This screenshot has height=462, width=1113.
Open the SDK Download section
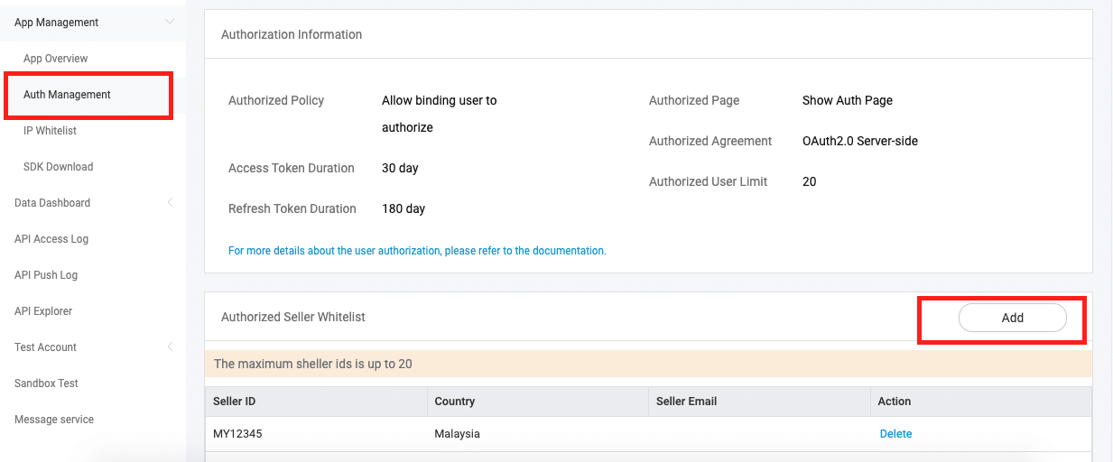tap(59, 167)
